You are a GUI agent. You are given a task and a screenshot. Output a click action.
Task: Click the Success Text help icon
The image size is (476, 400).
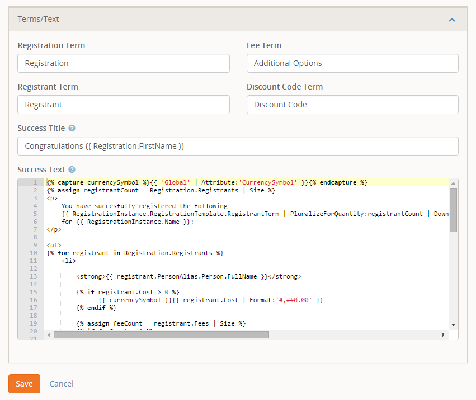point(72,170)
